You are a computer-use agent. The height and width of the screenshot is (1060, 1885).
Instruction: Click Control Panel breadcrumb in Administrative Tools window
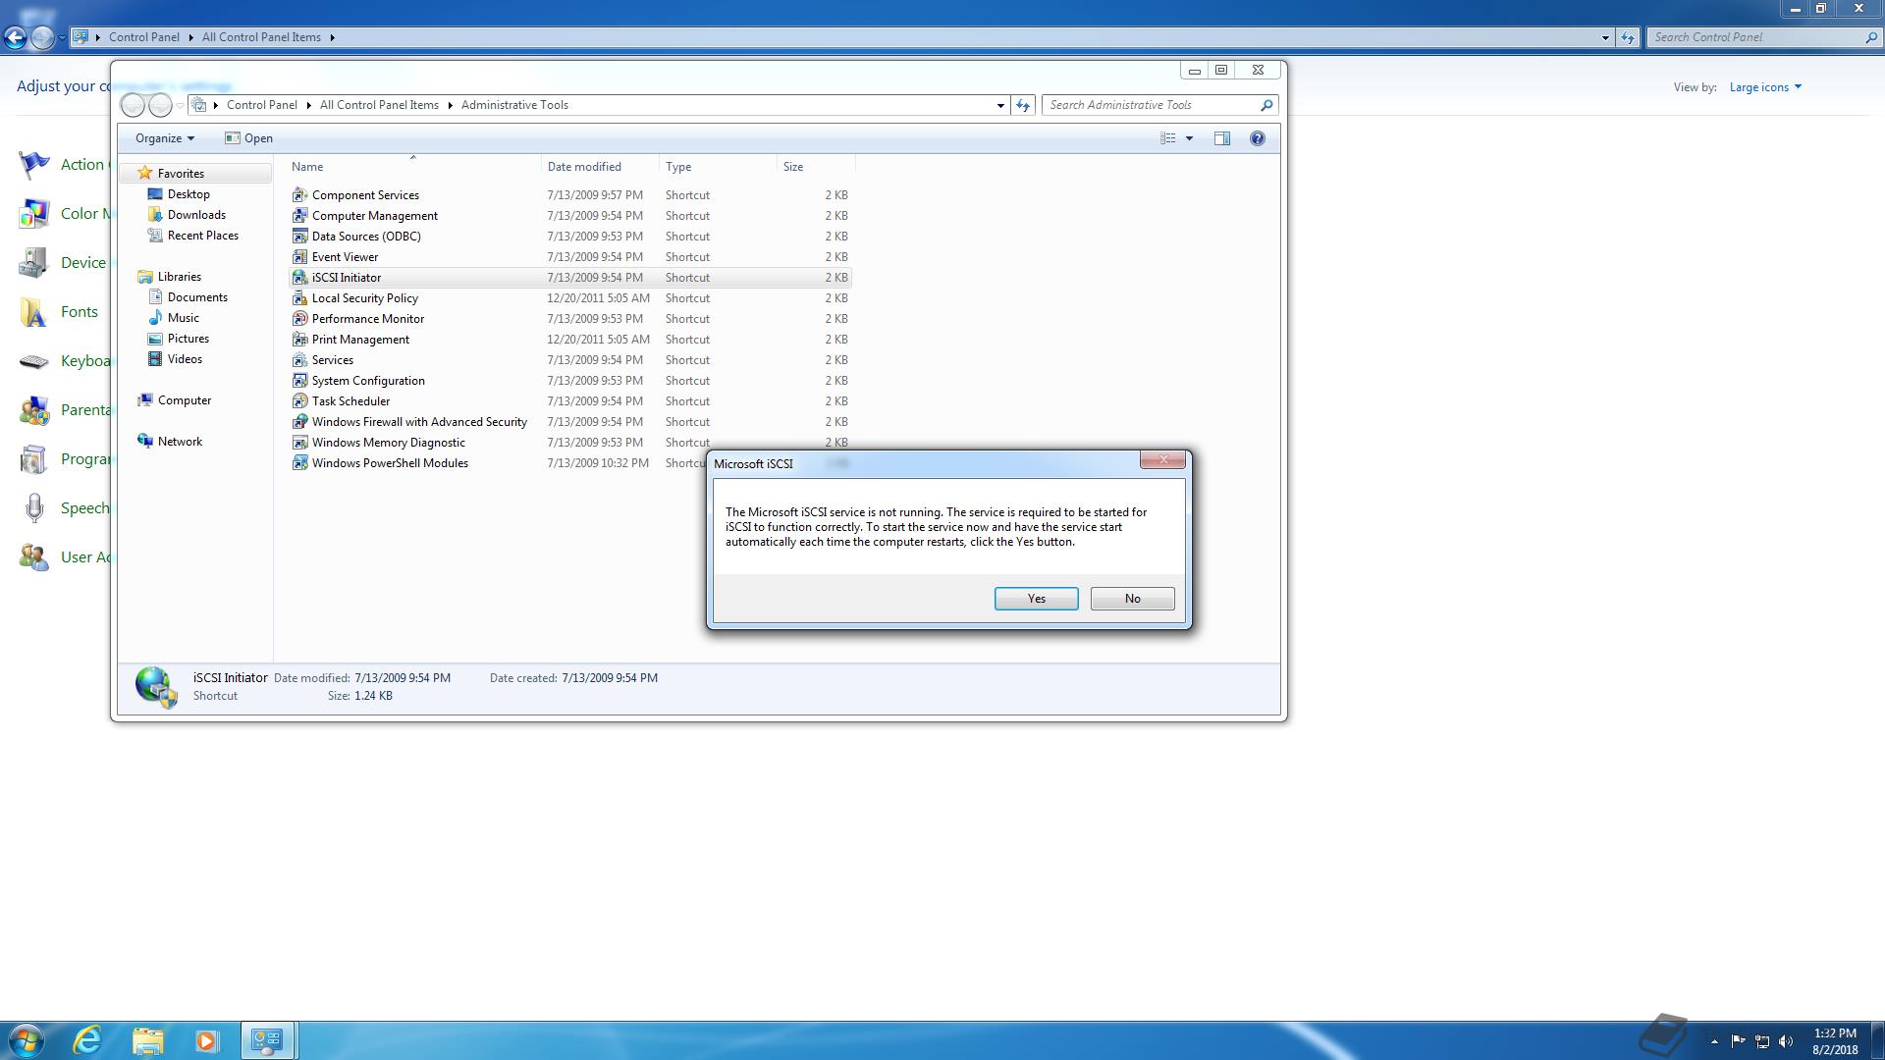261,105
